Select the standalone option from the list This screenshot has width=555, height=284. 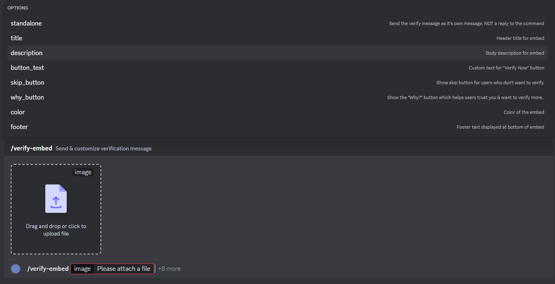tap(26, 23)
